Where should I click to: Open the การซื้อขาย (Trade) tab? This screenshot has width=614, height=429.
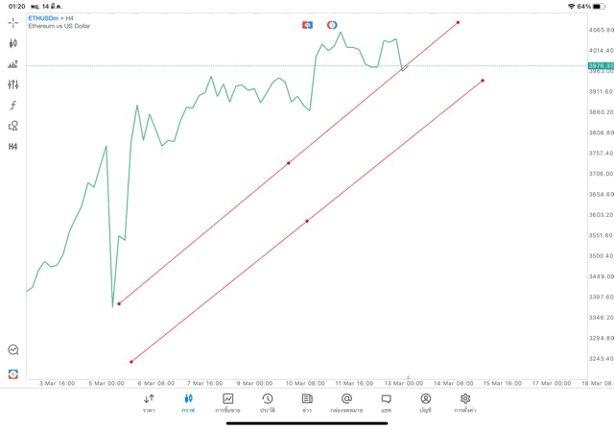tap(228, 402)
